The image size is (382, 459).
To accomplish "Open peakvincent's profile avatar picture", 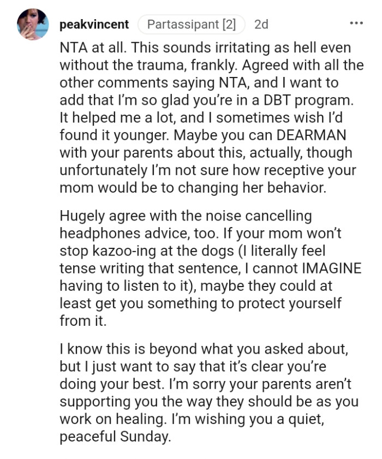I will [33, 25].
